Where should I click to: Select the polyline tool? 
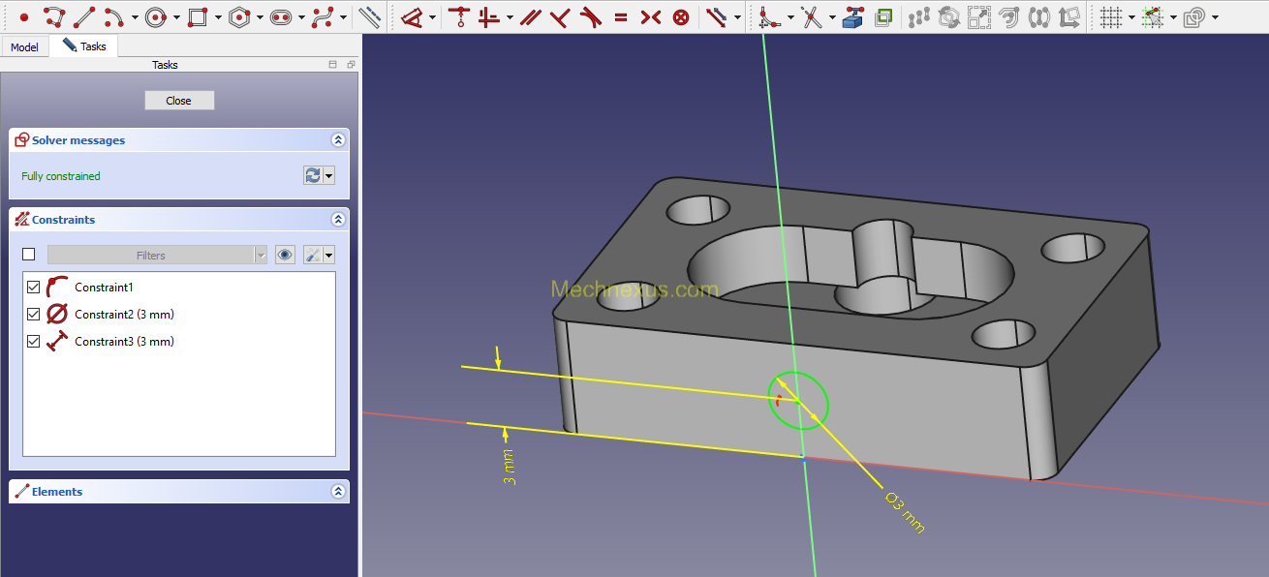click(x=54, y=16)
